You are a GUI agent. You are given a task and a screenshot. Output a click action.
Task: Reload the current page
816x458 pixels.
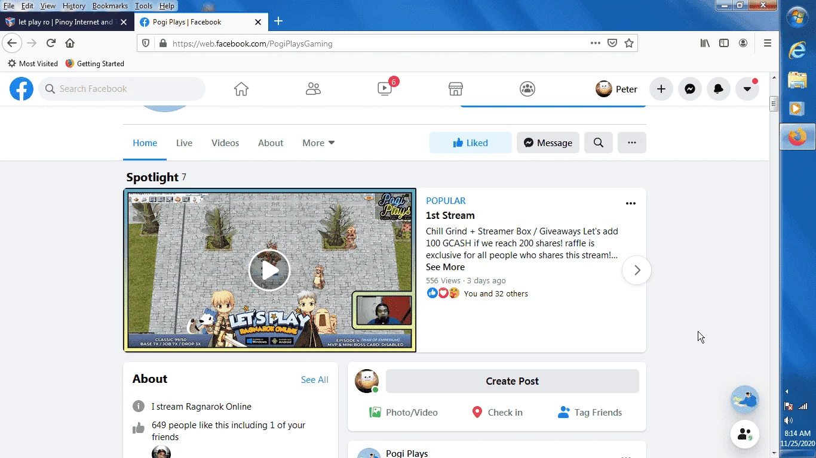point(51,43)
